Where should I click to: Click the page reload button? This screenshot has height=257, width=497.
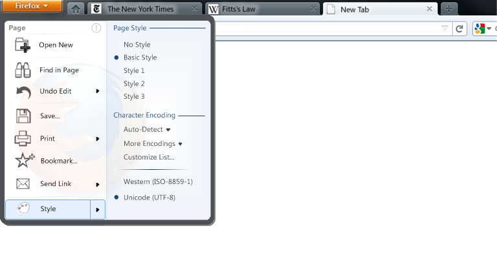tap(459, 29)
